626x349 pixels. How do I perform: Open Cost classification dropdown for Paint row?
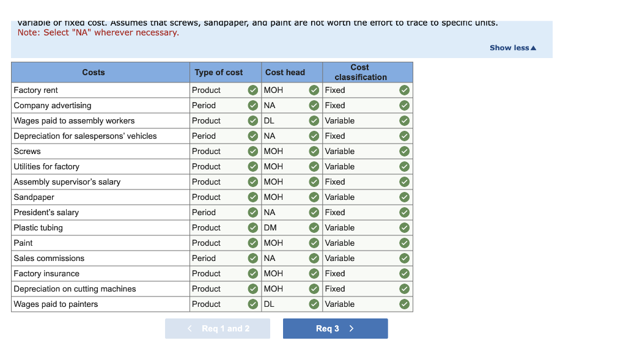click(367, 243)
